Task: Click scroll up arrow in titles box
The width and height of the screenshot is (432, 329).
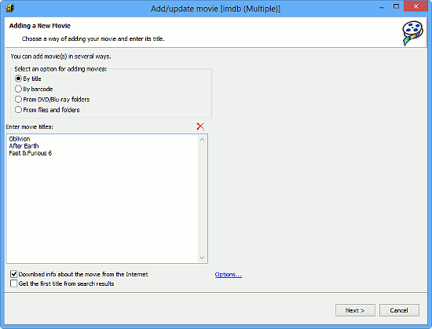Action: 202,140
